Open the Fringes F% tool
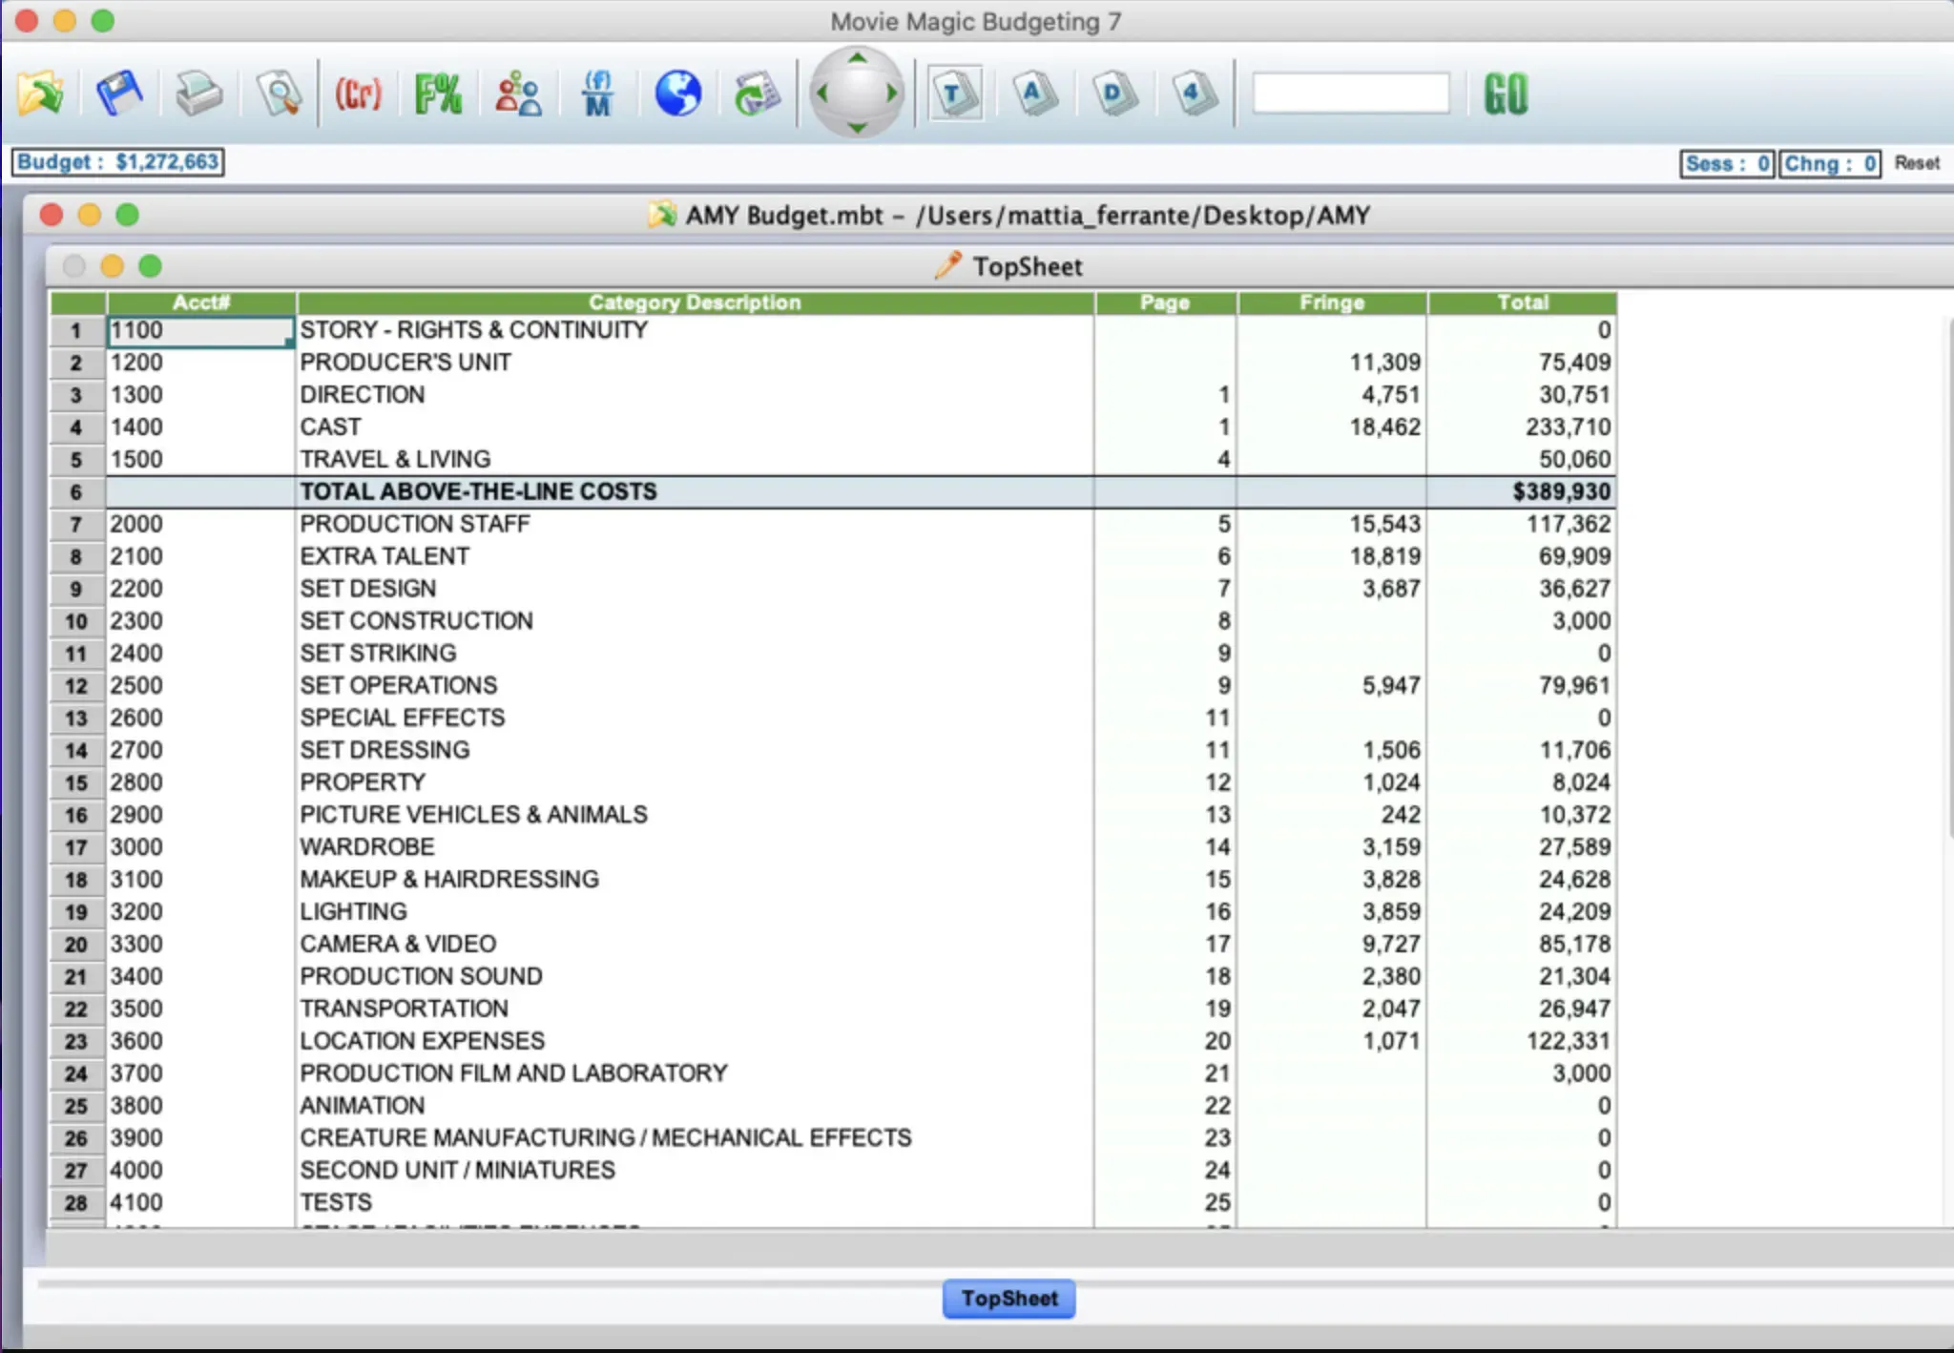Viewport: 1954px width, 1353px height. tap(438, 94)
